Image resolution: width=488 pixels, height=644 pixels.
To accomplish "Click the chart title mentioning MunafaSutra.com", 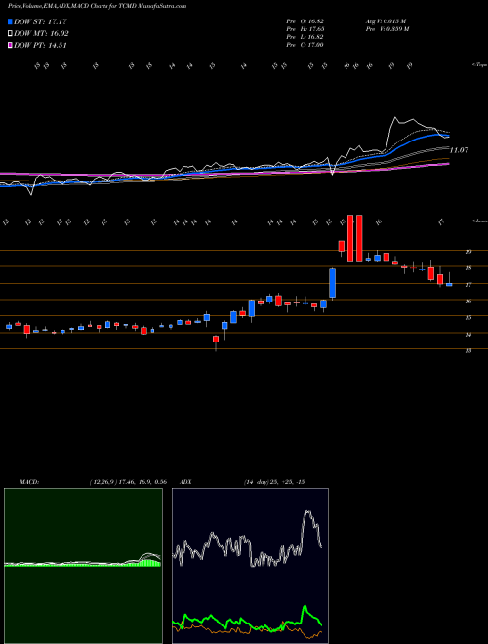I will point(97,6).
